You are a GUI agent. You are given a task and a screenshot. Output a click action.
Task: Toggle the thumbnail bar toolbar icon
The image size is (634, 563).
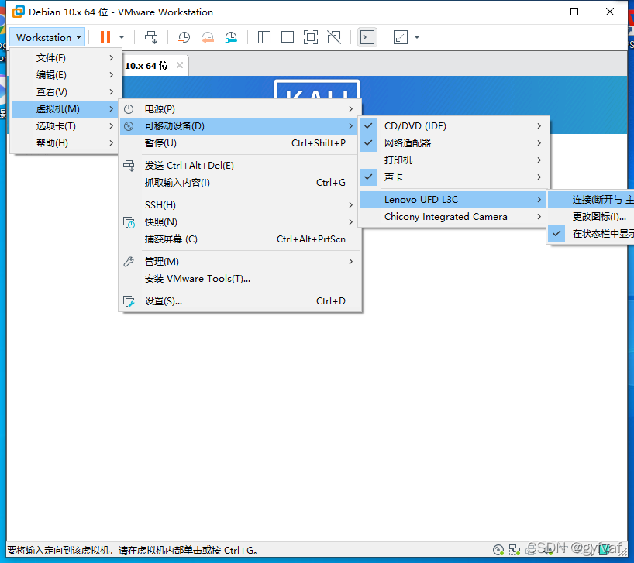[x=288, y=37]
